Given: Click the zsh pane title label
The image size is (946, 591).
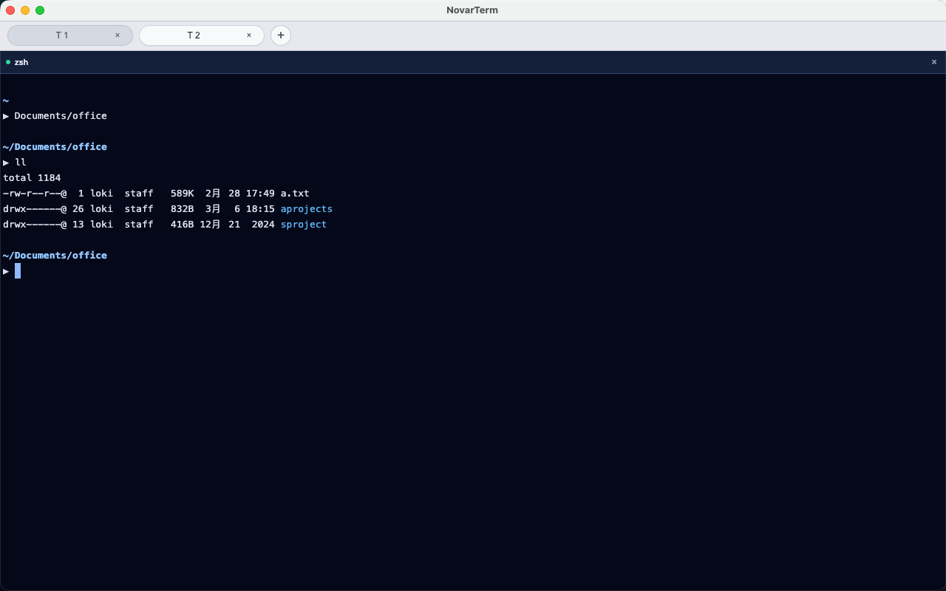Looking at the screenshot, I should tap(21, 62).
